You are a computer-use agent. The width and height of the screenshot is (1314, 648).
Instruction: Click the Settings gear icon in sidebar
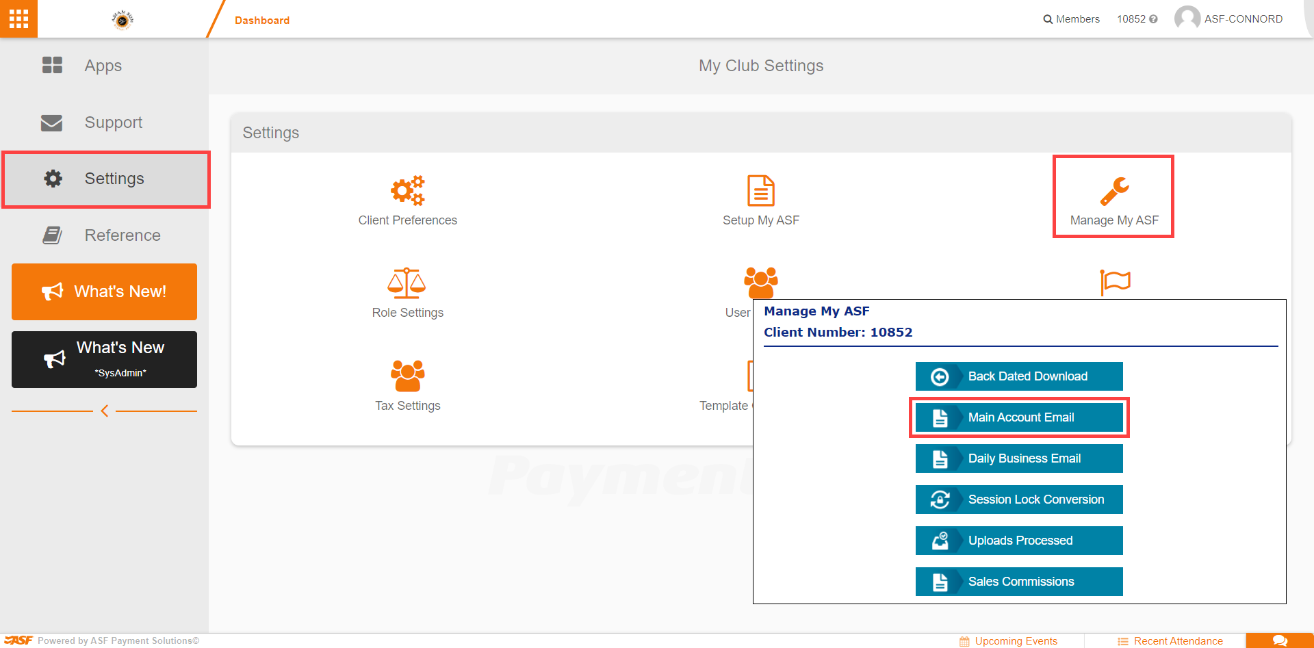point(53,179)
